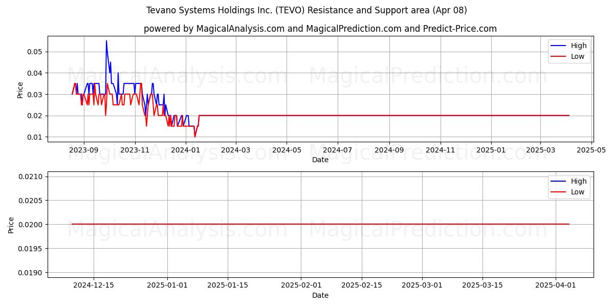Click the 2024-03 date tick label
The height and width of the screenshot is (307, 614).
236,150
